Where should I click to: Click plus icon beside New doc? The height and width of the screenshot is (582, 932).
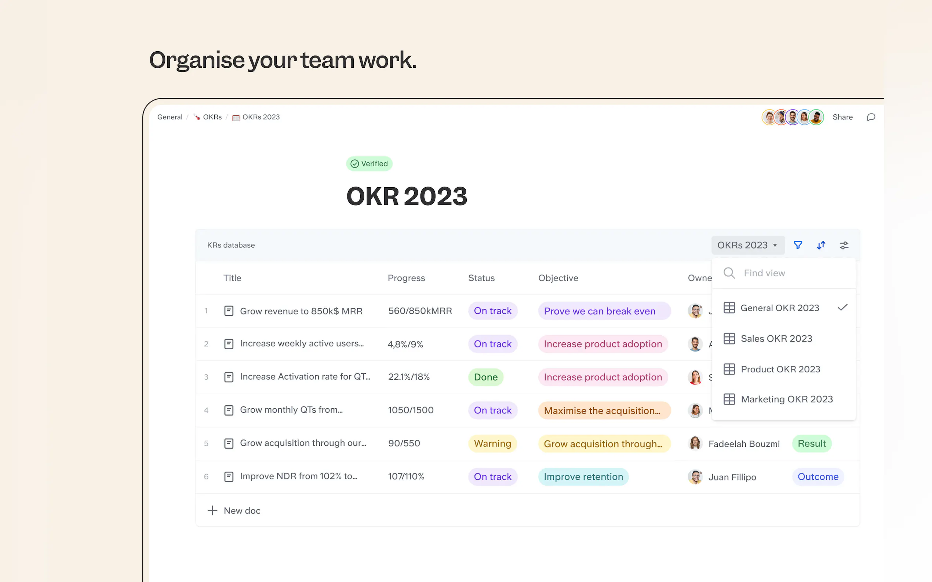click(212, 511)
